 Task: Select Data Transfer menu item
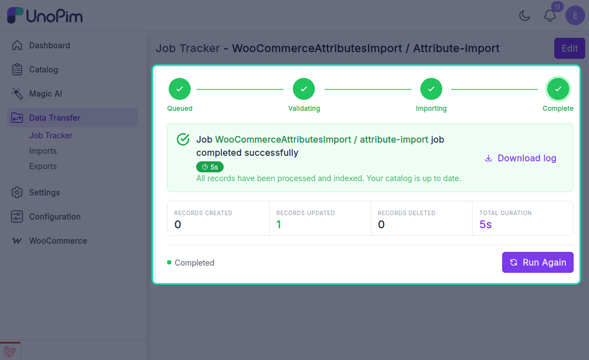(73, 118)
